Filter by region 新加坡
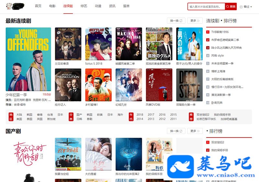The width and height of the screenshot is (259, 182). coord(51,119)
